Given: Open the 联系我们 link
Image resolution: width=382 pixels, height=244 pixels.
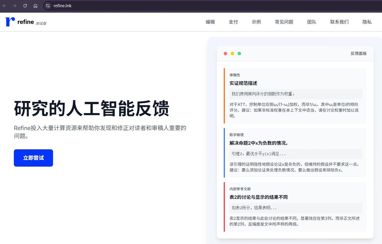Looking at the screenshot, I should 339,22.
